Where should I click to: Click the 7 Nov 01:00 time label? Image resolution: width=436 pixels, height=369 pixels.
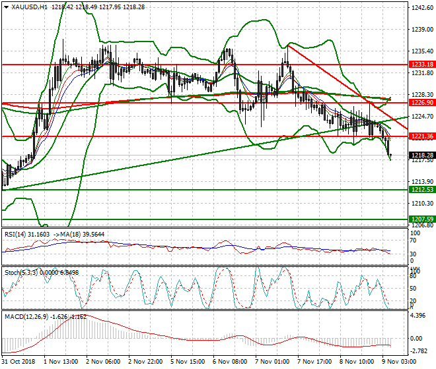click(x=272, y=362)
